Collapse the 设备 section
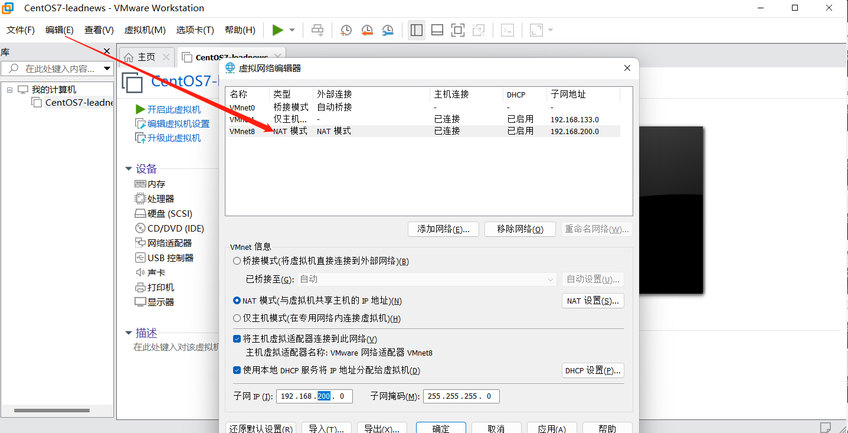Image resolution: width=848 pixels, height=433 pixels. coord(129,169)
